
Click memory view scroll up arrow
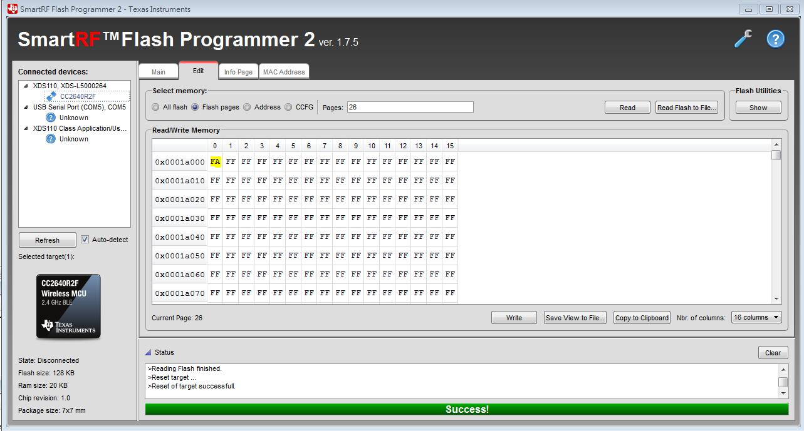pos(776,146)
